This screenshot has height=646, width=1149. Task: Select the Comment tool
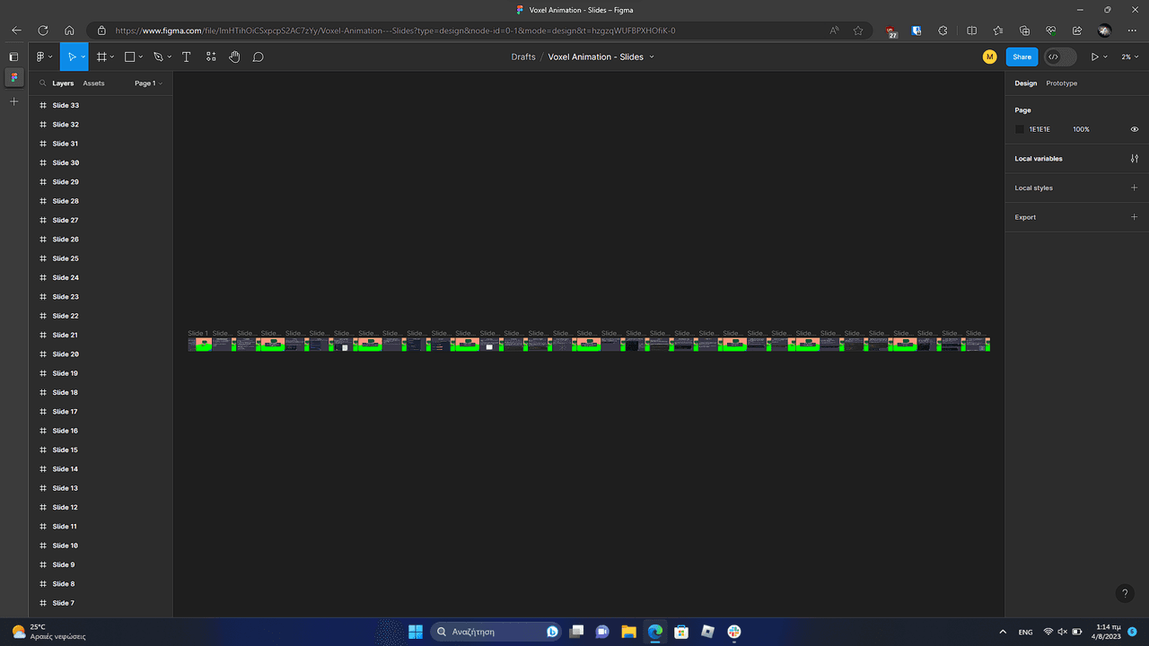tap(258, 57)
